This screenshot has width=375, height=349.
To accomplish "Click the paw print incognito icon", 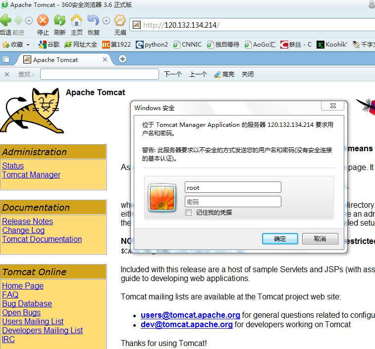I will tap(120, 20).
